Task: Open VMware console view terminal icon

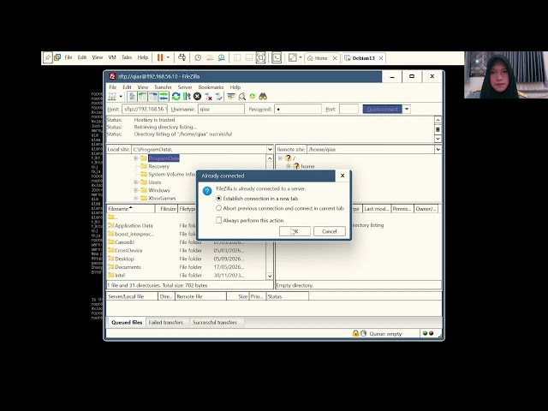Action: (277, 57)
